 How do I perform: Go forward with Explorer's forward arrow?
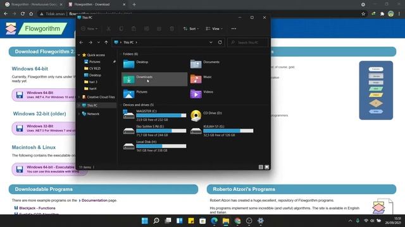[90, 42]
